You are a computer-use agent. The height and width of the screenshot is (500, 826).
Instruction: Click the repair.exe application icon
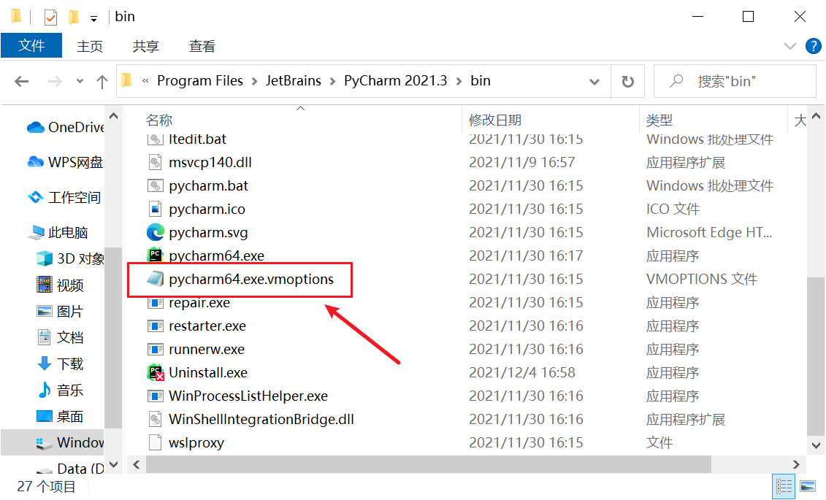[155, 303]
